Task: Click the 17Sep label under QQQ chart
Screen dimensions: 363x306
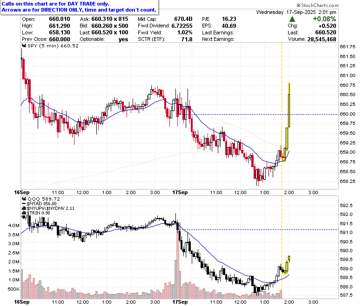Action: click(180, 302)
